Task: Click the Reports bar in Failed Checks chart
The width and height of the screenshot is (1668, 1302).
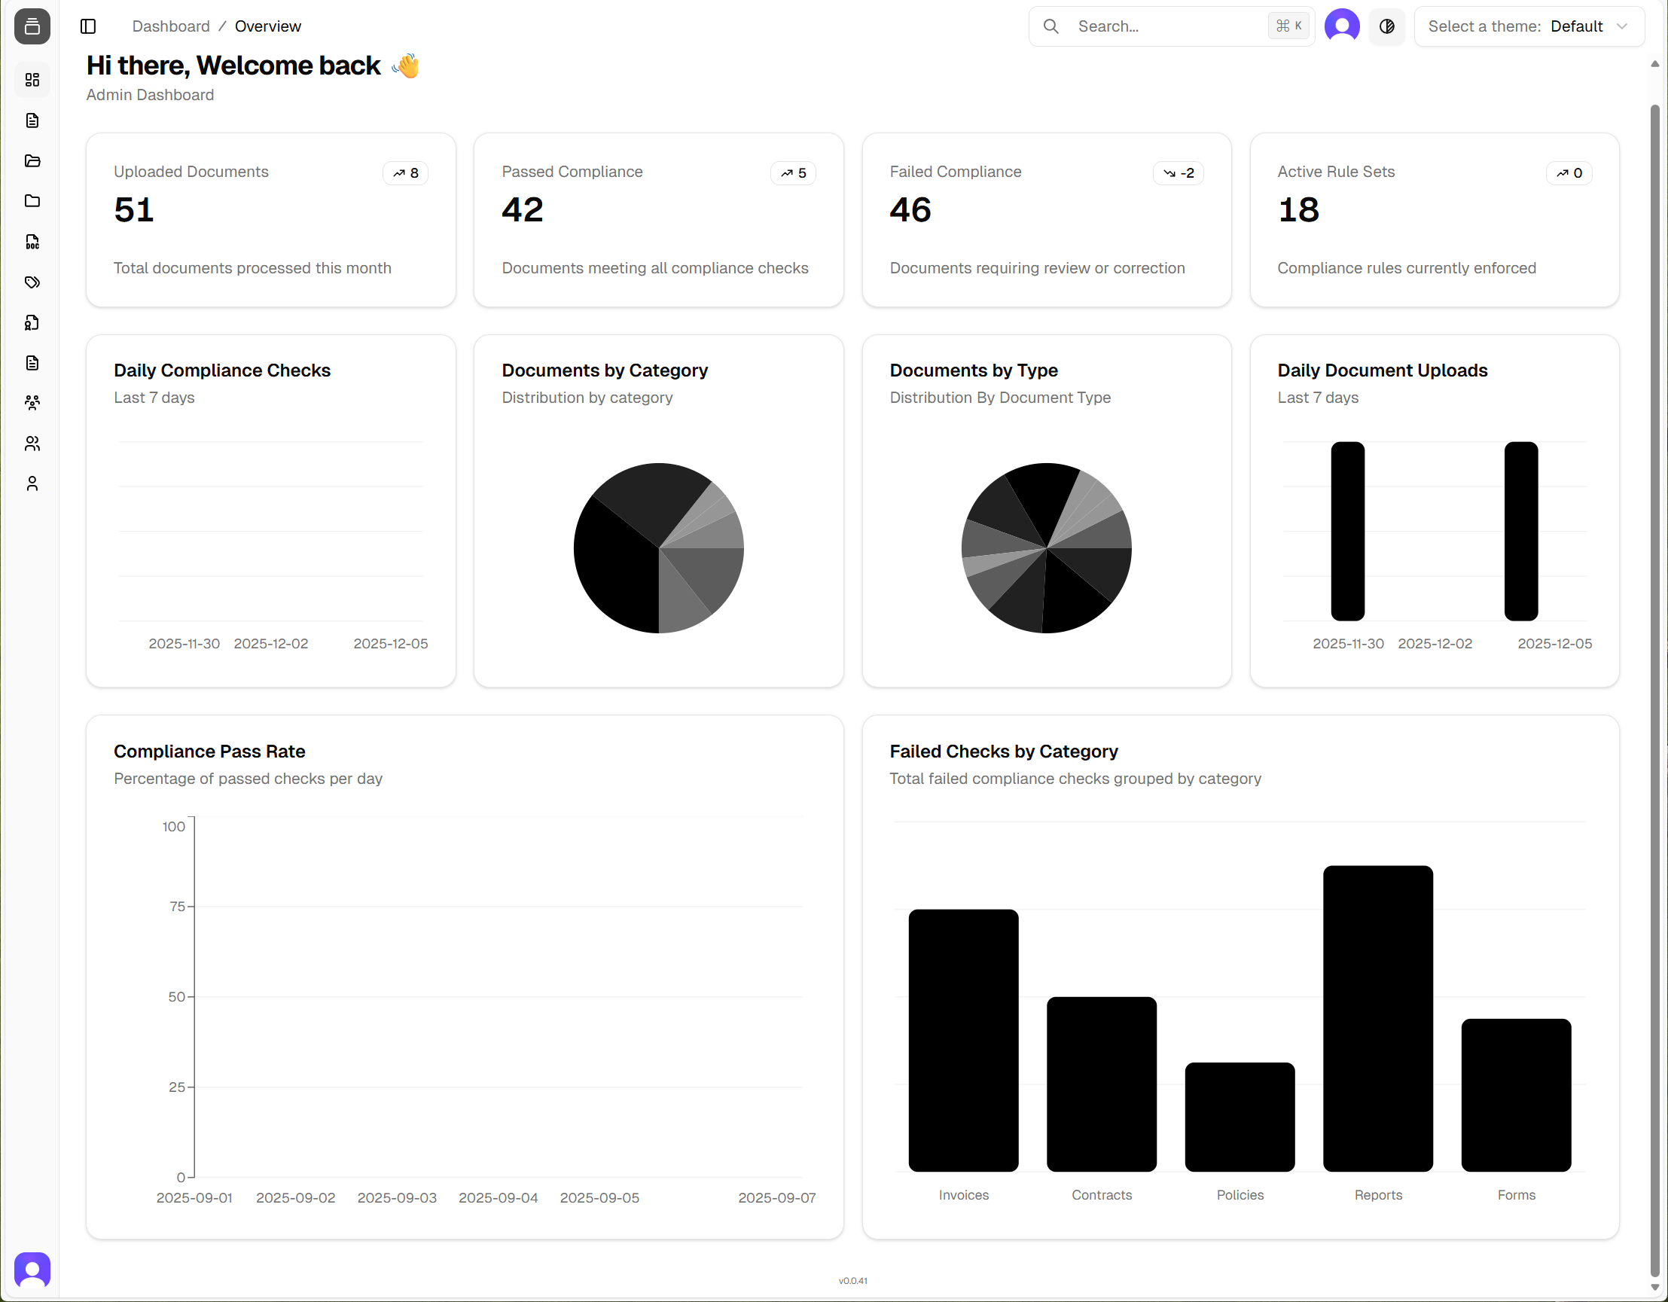Action: click(1377, 1018)
